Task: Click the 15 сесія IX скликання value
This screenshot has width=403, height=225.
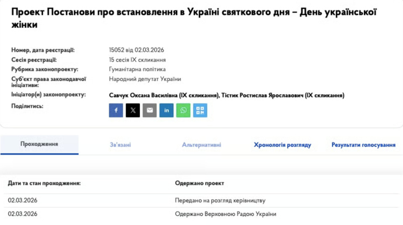Action: point(137,60)
